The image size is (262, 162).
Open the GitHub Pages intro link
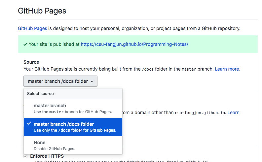click(32, 28)
